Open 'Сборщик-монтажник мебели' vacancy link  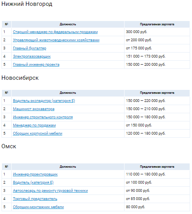[38, 207]
